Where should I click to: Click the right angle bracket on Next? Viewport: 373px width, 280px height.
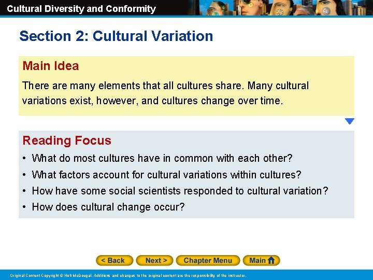click(x=165, y=260)
